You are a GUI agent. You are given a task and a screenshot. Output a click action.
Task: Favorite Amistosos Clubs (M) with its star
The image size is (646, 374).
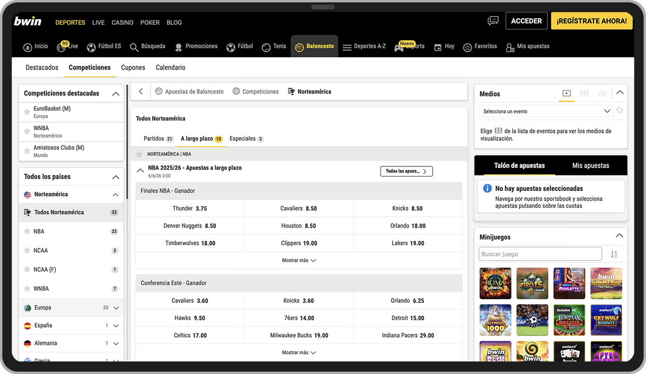click(x=27, y=151)
